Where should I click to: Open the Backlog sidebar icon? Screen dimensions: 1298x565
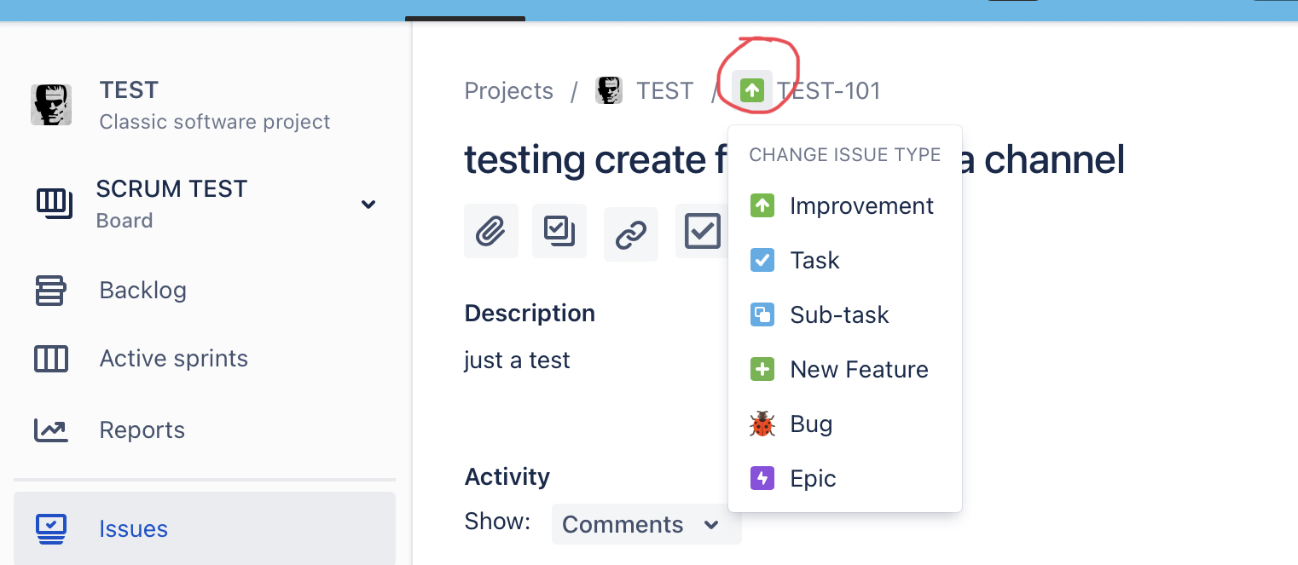(x=51, y=290)
